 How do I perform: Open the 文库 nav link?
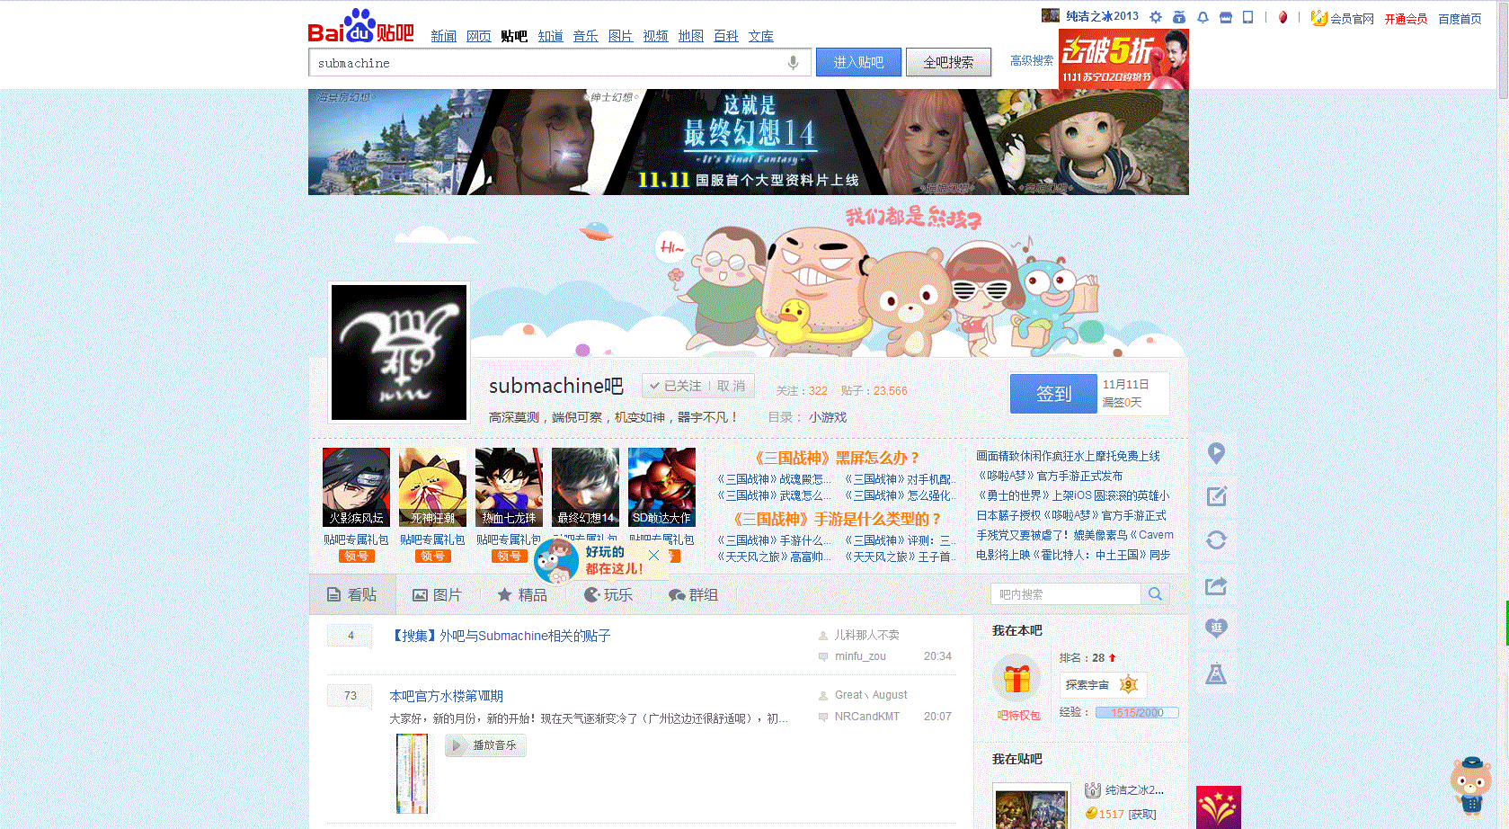click(x=760, y=36)
